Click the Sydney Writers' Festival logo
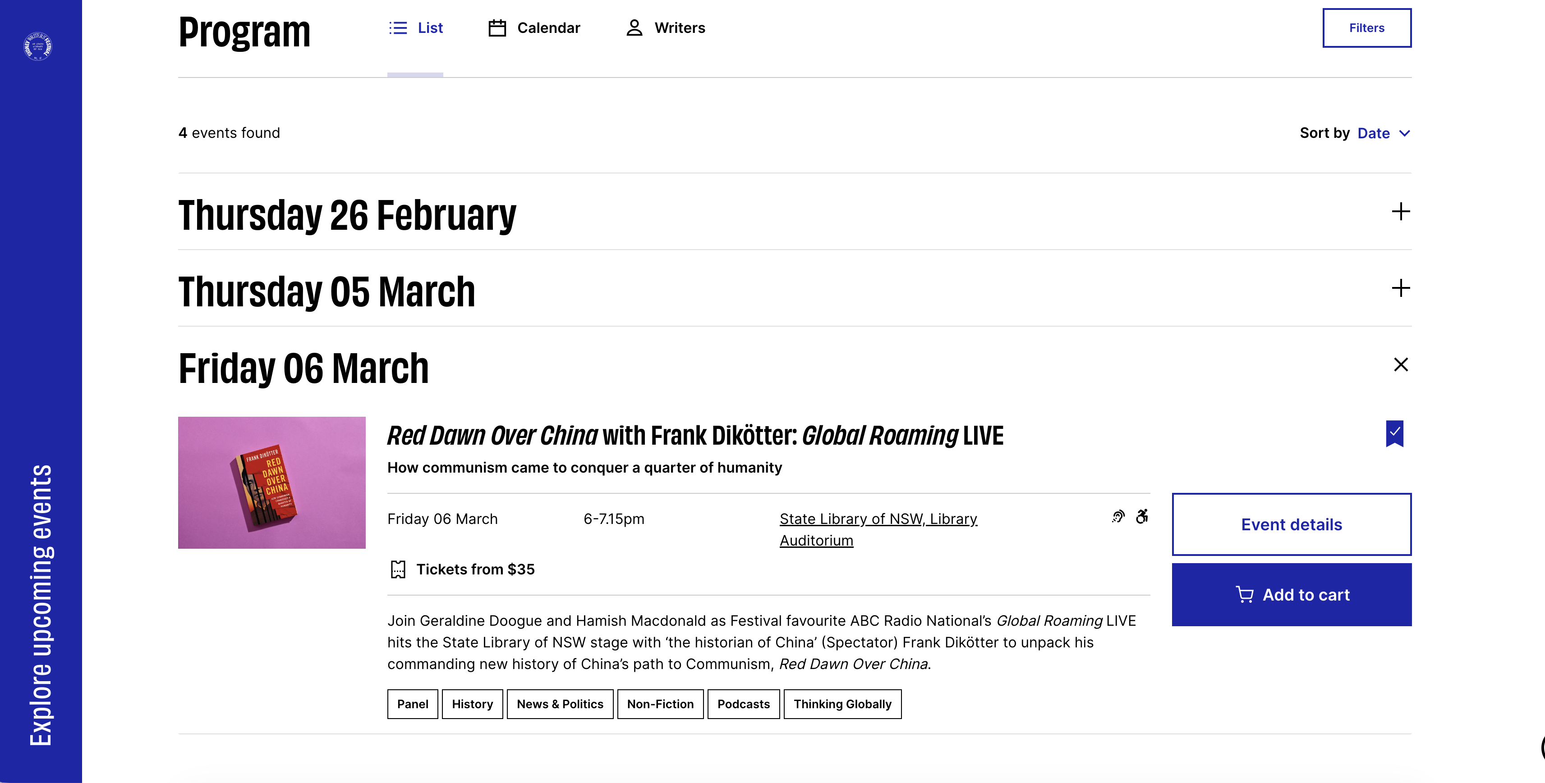The width and height of the screenshot is (1545, 783). pyautogui.click(x=38, y=46)
